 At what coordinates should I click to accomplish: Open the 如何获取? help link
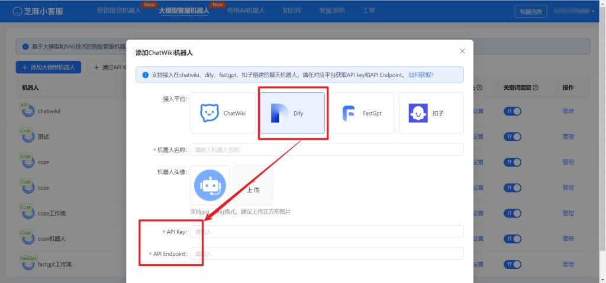421,75
